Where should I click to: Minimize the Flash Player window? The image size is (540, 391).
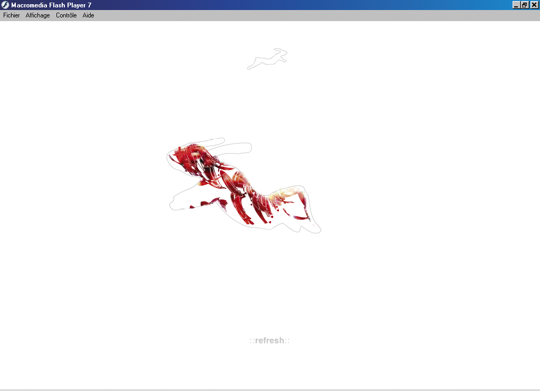click(516, 5)
